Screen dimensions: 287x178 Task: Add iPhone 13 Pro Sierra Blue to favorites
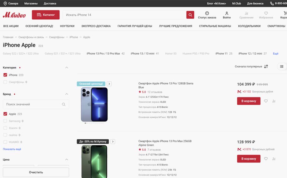click(266, 101)
